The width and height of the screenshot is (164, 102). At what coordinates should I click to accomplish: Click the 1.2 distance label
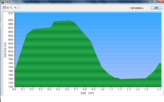tap(120, 89)
